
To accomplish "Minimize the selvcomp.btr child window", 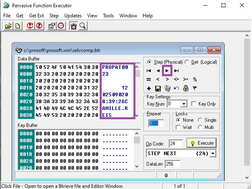I will pyautogui.click(x=186, y=50).
